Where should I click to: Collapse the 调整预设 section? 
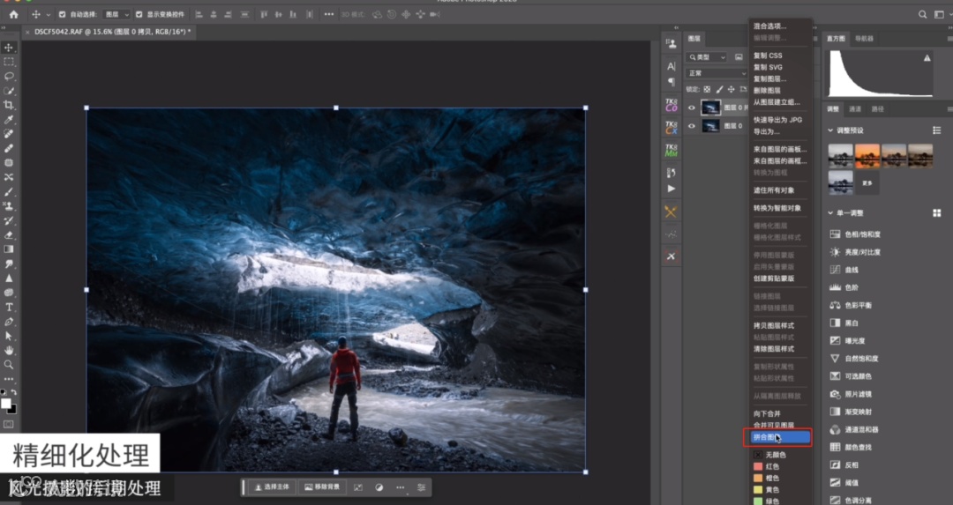(x=830, y=130)
